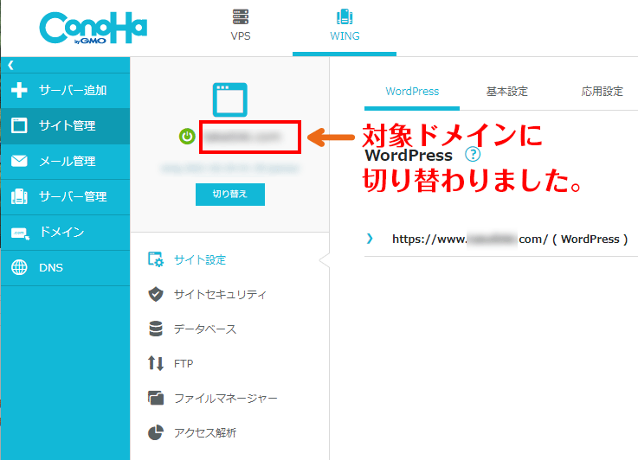
Task: Select the WING books icon
Action: tap(345, 16)
